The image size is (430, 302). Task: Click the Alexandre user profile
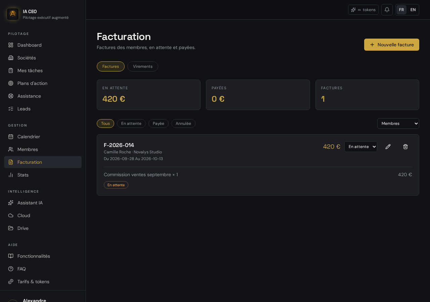(x=34, y=300)
